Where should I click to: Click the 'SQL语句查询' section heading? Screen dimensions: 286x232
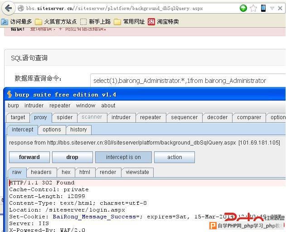pyautogui.click(x=29, y=58)
